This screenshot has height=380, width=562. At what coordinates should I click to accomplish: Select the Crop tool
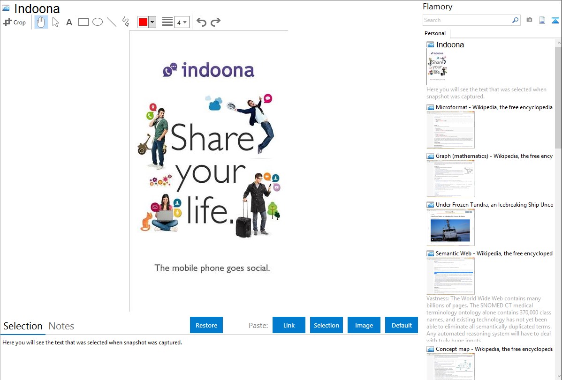[15, 22]
